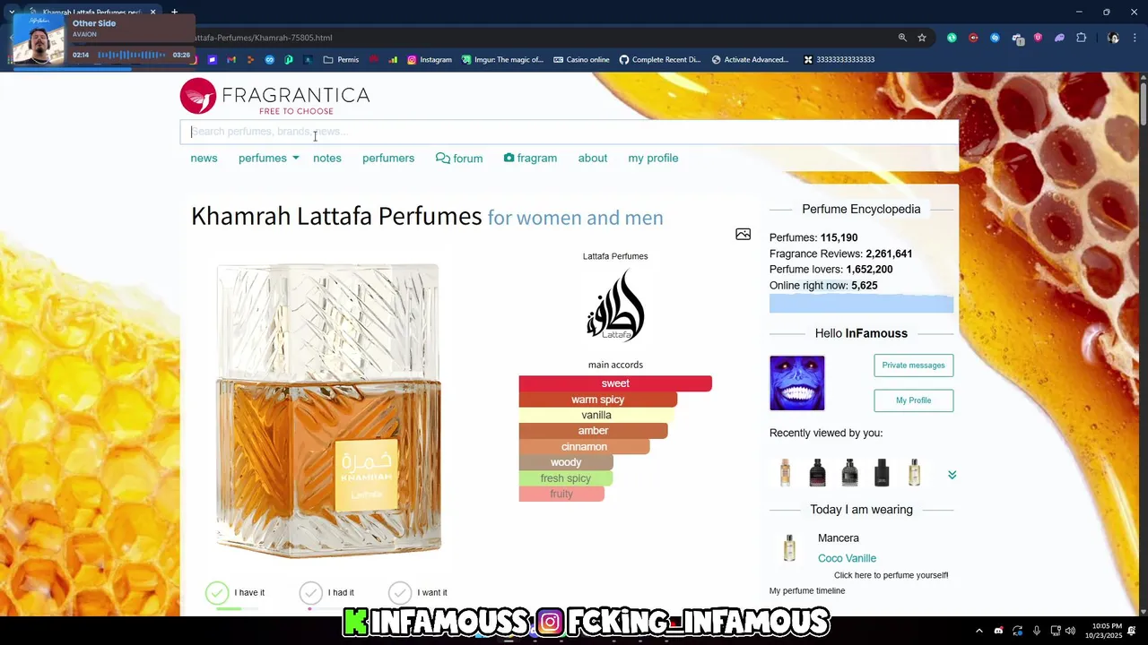This screenshot has width=1148, height=645.
Task: Open the Chrome three-dot menu
Action: tap(1135, 38)
